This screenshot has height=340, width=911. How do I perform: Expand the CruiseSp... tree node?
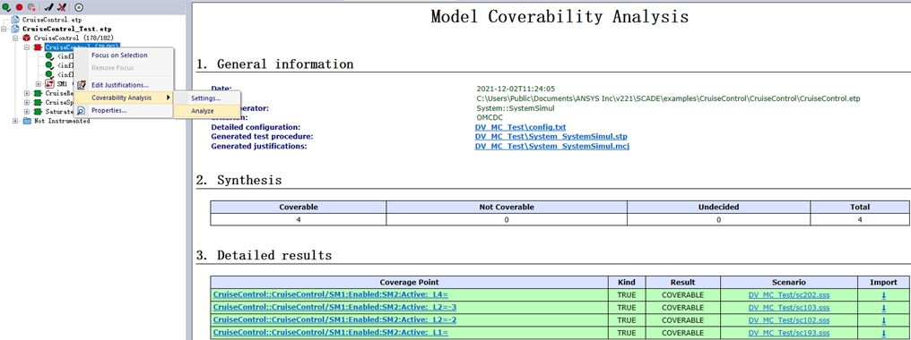(x=27, y=103)
